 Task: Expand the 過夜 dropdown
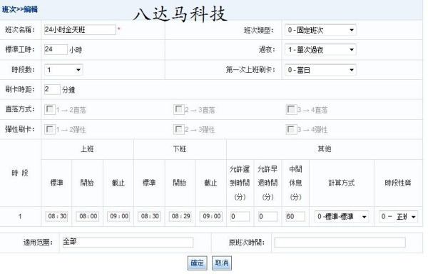320,50
